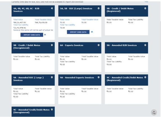Click the B2B Invoices count number 4
Screen dimensions: 161x117
pyautogui.click(x=52, y=8)
